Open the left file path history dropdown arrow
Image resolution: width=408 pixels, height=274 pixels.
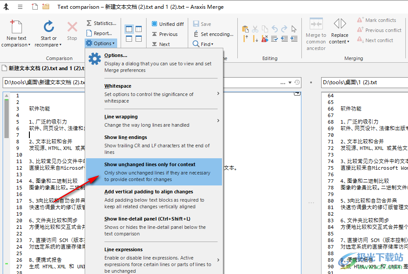click(290, 83)
